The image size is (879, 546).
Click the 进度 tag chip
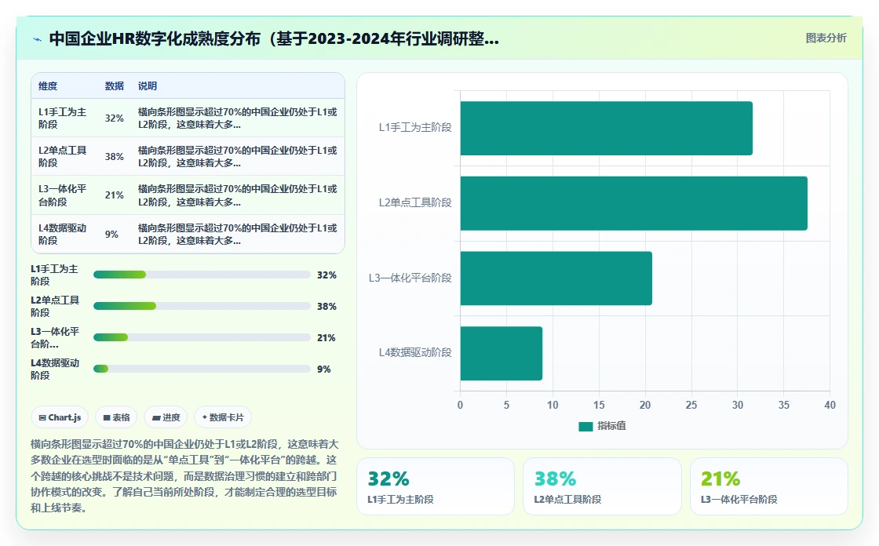[x=166, y=417]
